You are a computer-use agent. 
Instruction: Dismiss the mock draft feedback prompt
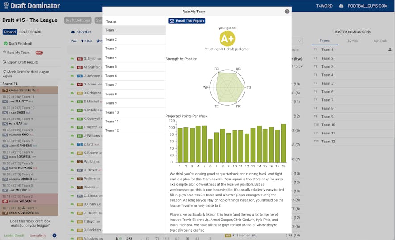(54, 236)
